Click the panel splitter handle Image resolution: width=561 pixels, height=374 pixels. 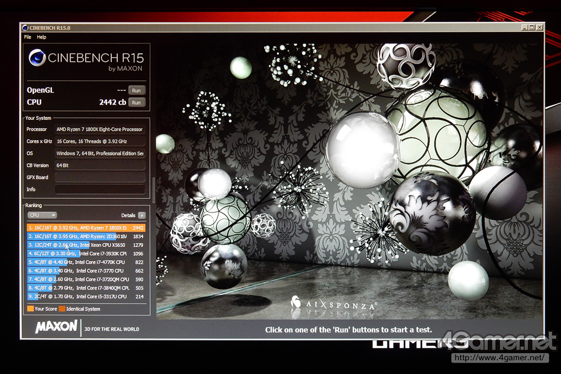point(154,190)
